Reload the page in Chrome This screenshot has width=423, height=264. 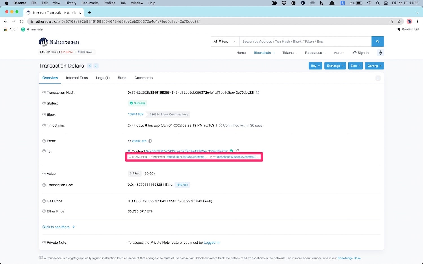[22, 21]
